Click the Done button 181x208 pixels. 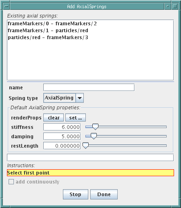(x=104, y=195)
